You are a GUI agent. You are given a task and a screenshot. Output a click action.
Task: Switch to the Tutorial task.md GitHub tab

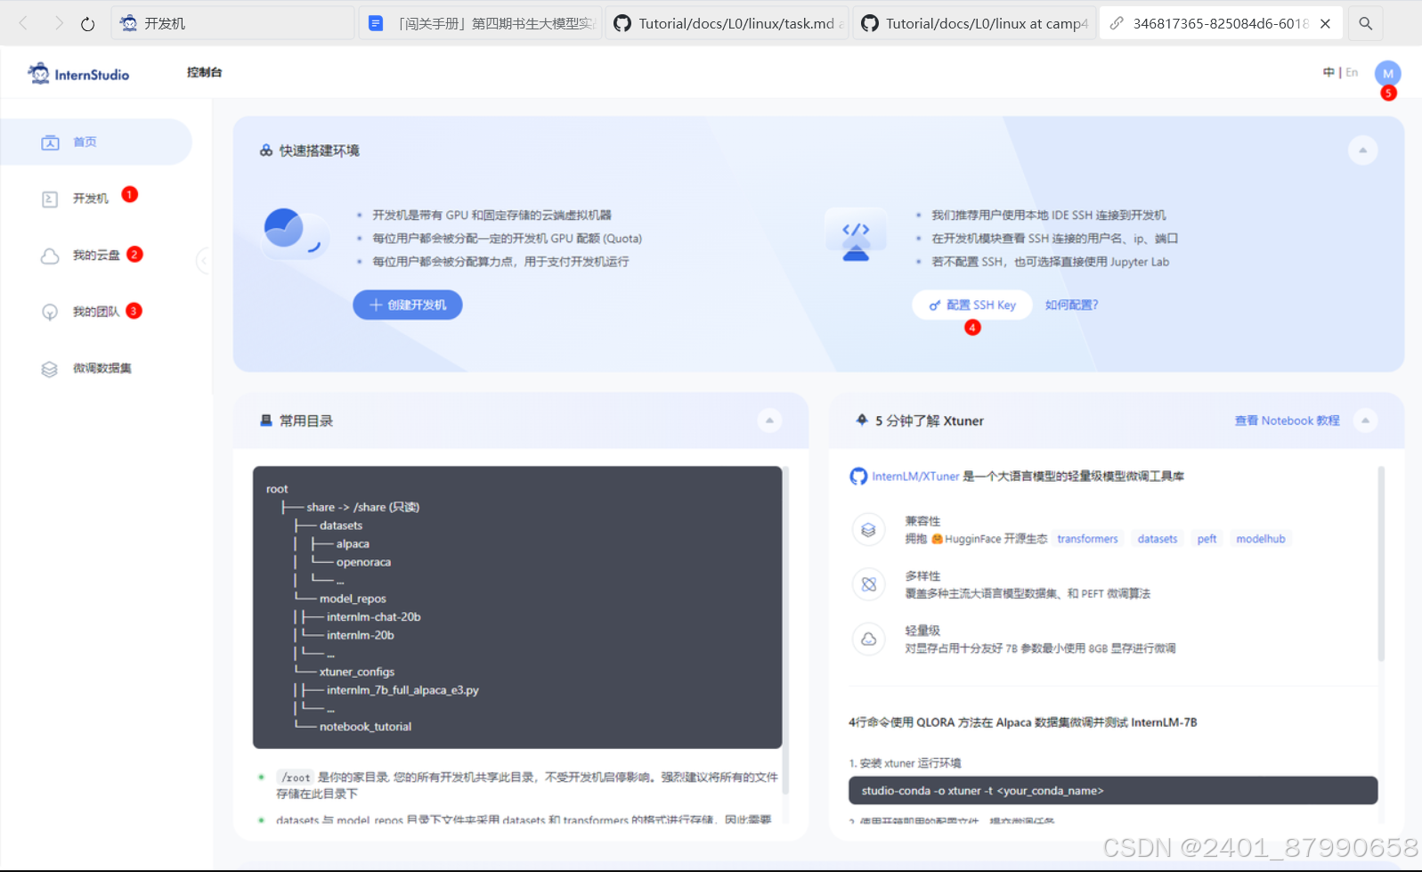[727, 24]
